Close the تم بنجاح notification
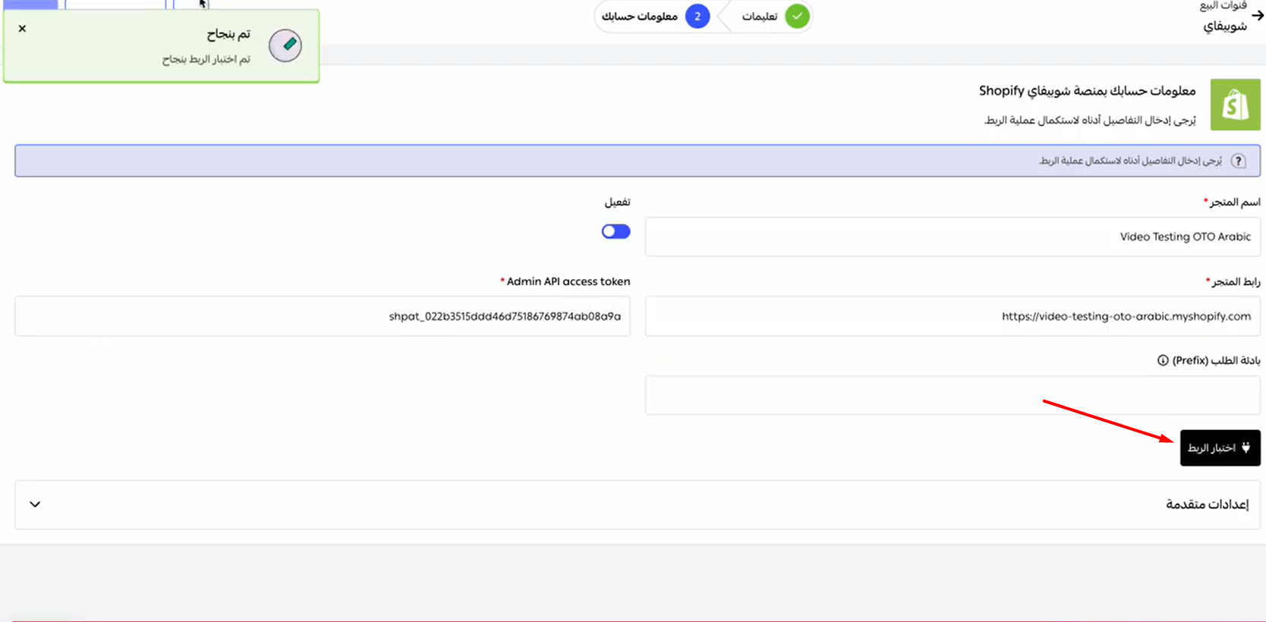This screenshot has height=622, width=1266. [x=22, y=28]
